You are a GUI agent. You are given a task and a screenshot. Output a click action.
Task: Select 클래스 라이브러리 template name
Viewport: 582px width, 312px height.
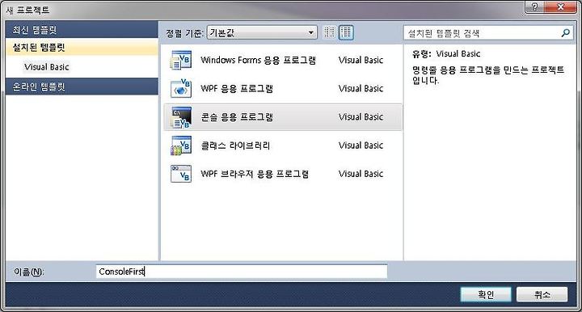point(235,145)
